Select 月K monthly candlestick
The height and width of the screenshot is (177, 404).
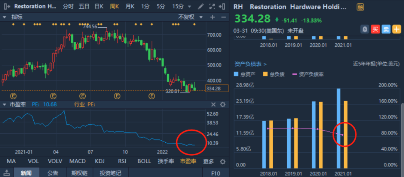(130, 6)
